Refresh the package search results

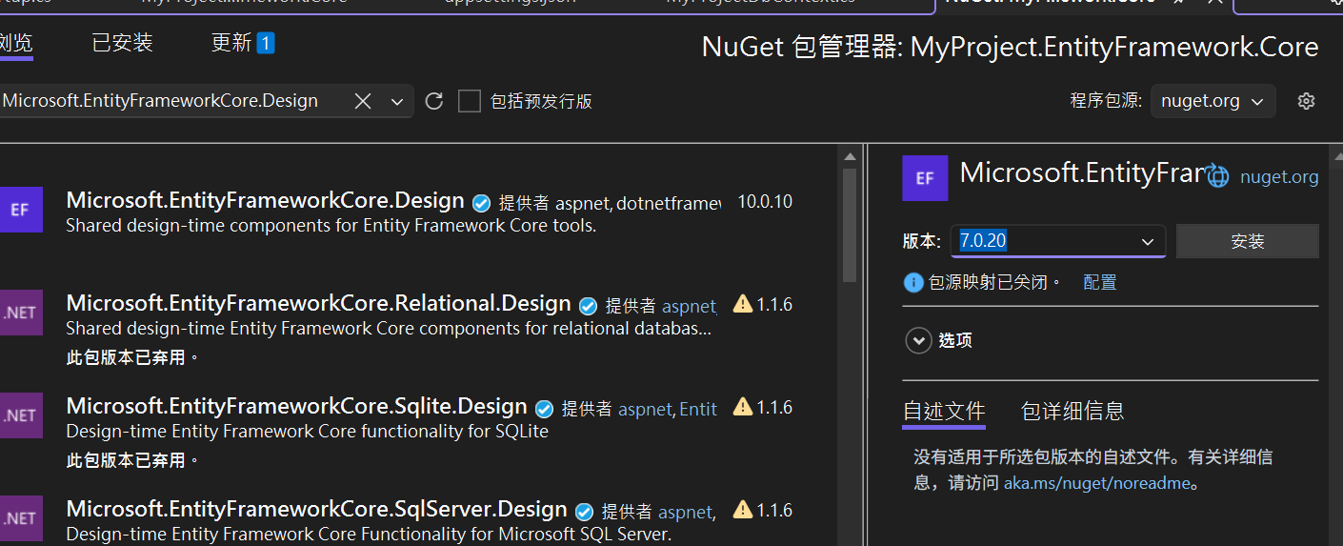[x=434, y=101]
